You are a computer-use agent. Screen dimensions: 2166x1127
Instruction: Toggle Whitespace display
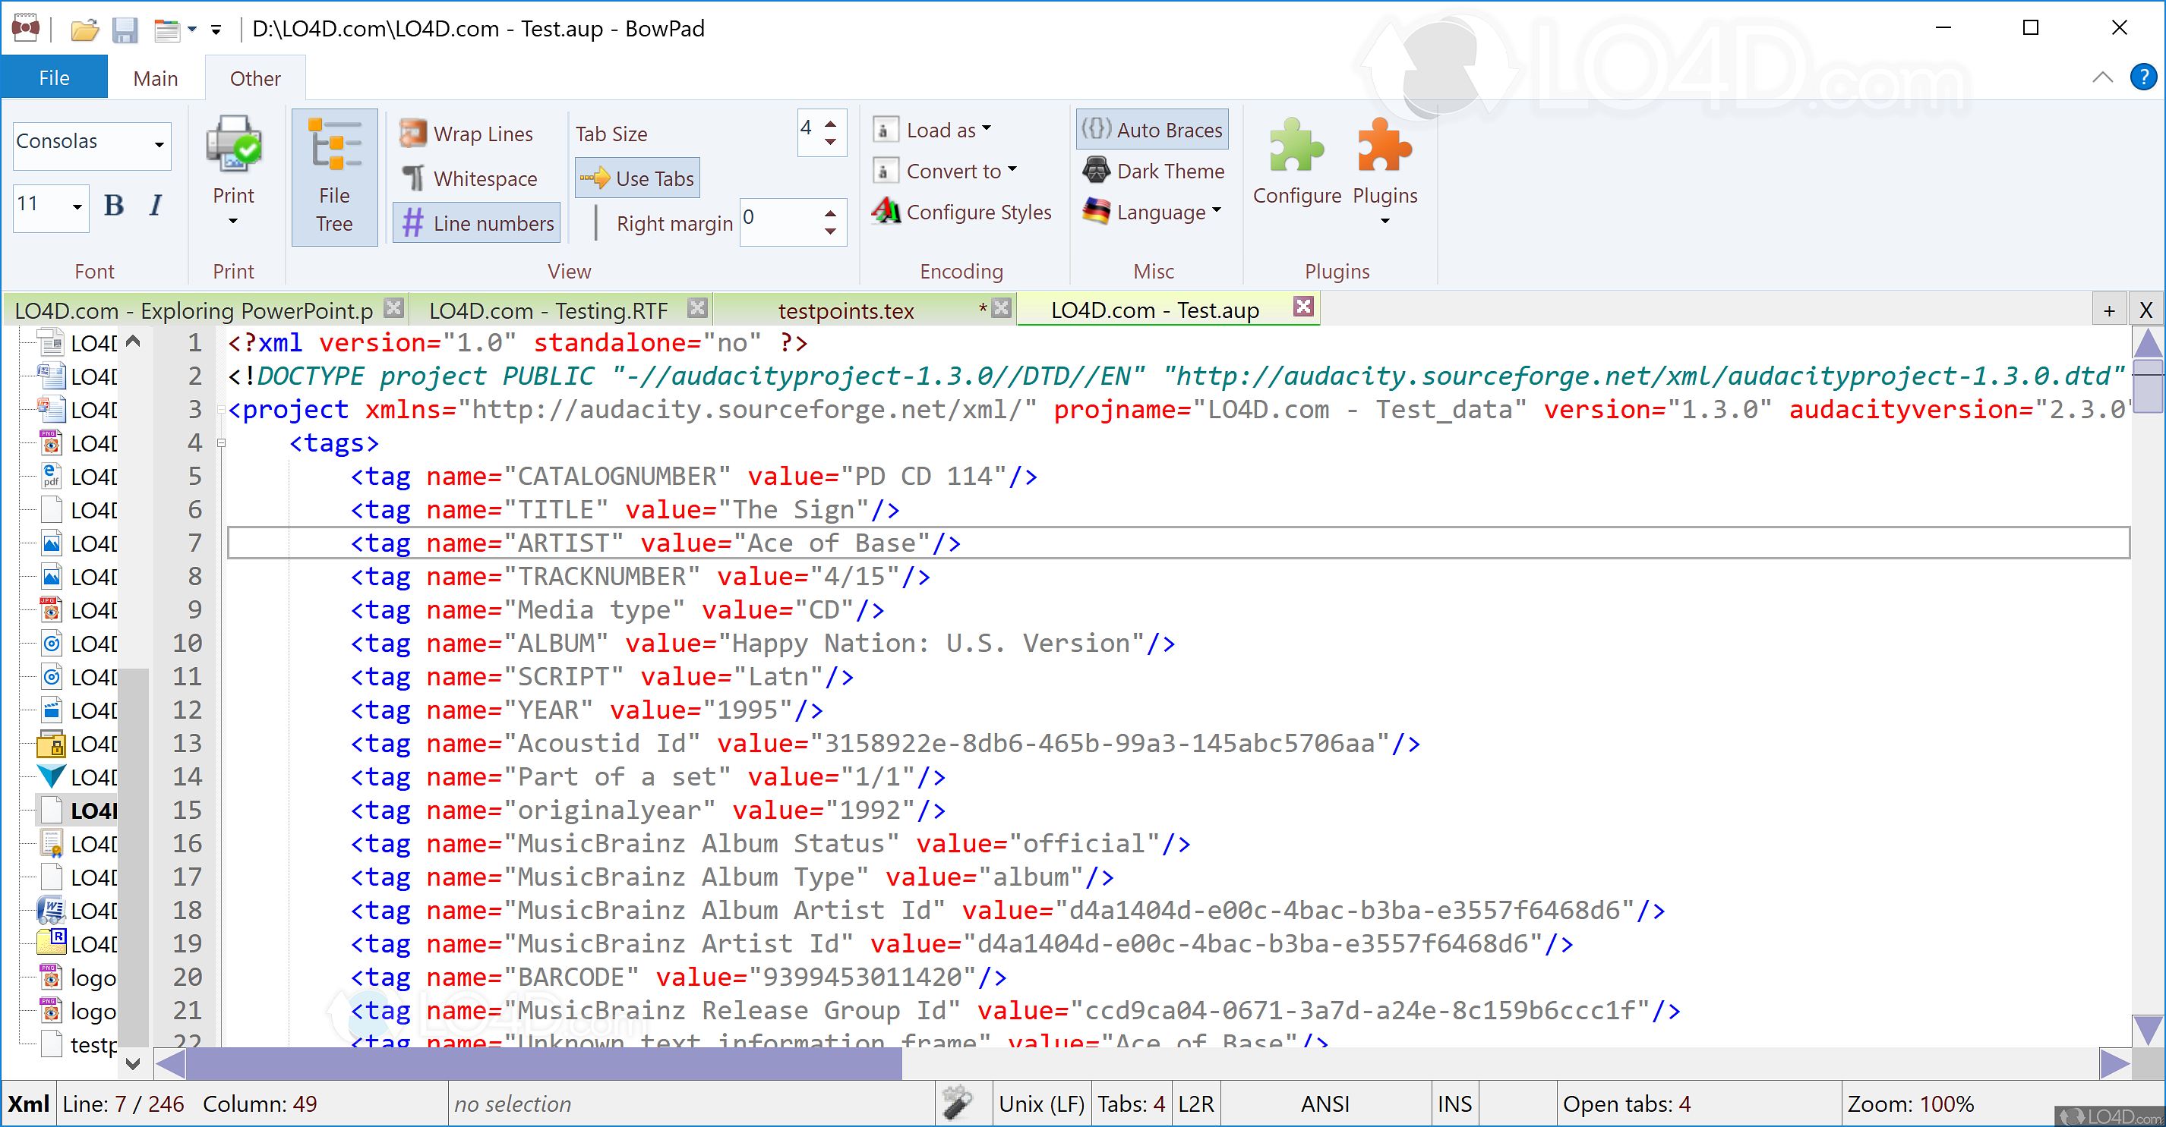469,178
